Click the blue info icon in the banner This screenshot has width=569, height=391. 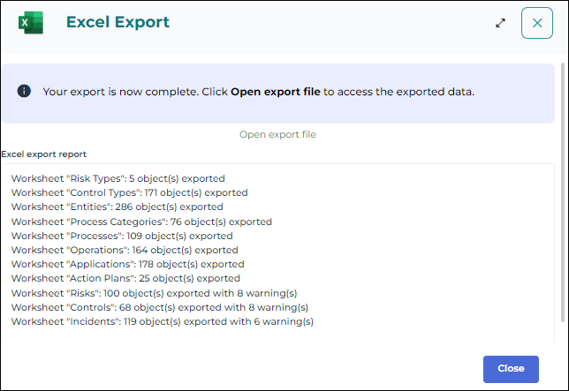coord(24,91)
